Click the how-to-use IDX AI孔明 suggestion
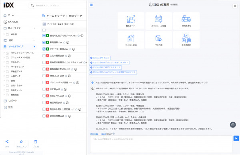240x155 pixels. pyautogui.click(x=109, y=63)
